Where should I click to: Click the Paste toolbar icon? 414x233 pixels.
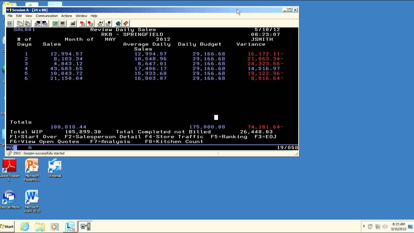point(27,23)
